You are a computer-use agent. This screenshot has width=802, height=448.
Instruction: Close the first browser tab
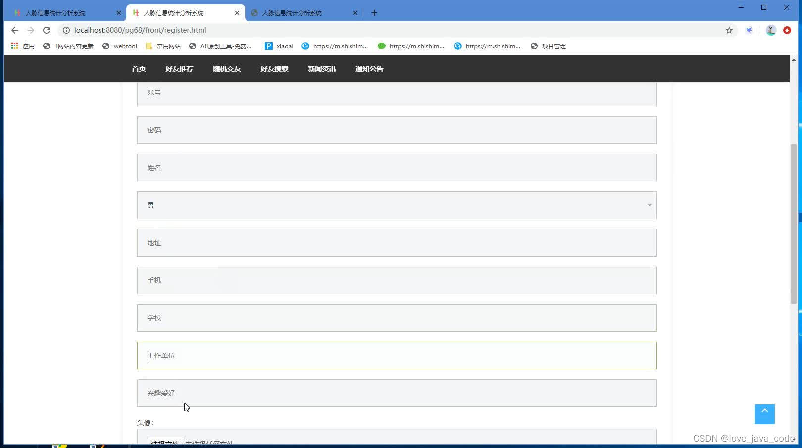118,13
